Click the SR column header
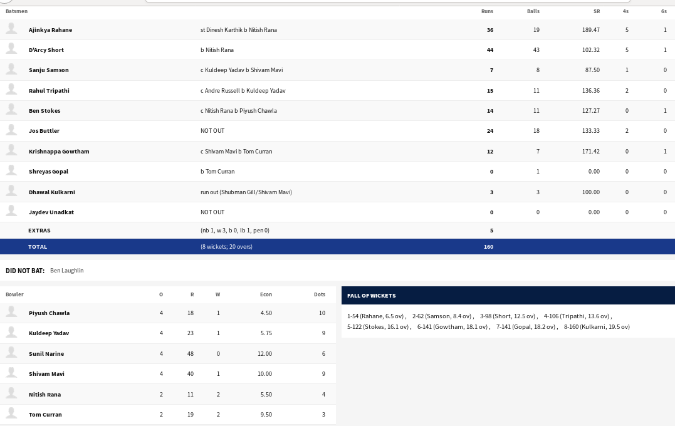Image resolution: width=675 pixels, height=426 pixels. [596, 11]
